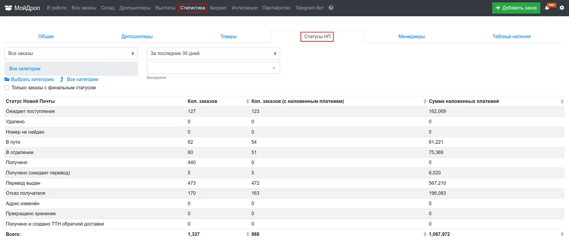The image size is (569, 248).
Task: Select the Статусы НП tab
Action: (317, 36)
